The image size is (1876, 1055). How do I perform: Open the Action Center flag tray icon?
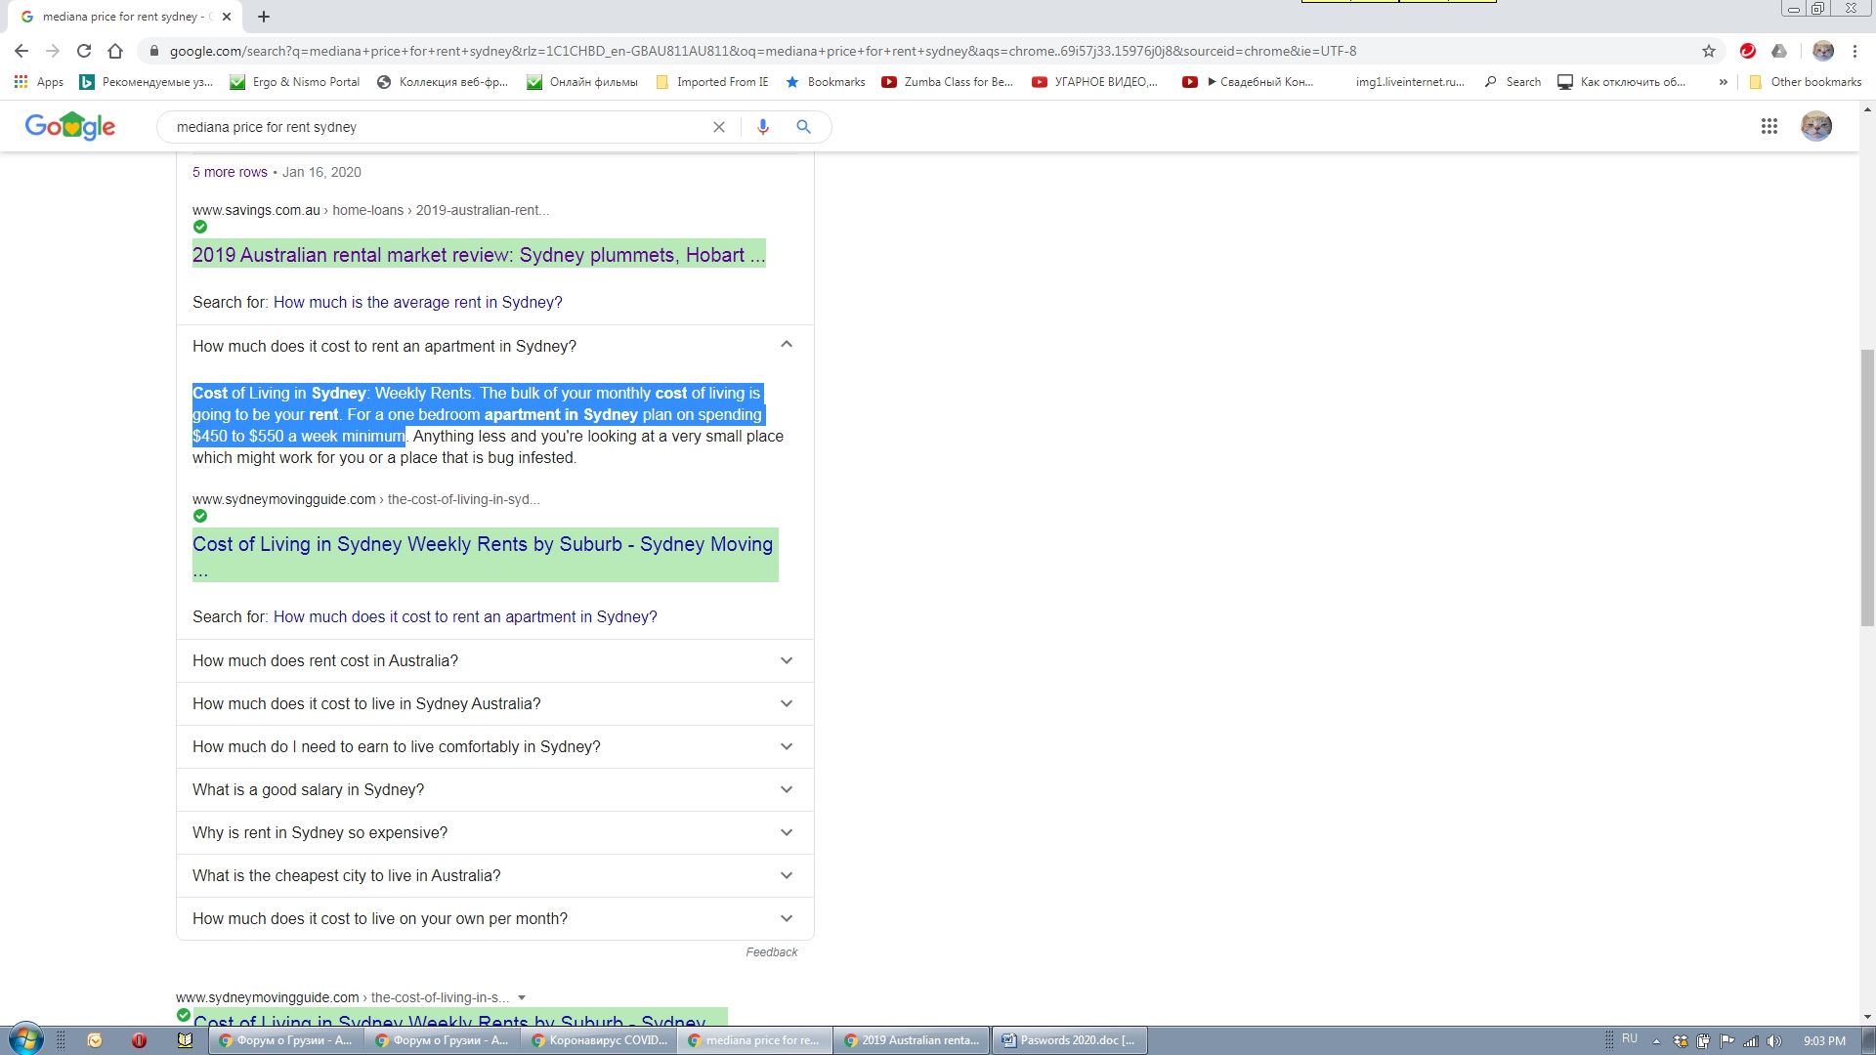pyautogui.click(x=1727, y=1040)
